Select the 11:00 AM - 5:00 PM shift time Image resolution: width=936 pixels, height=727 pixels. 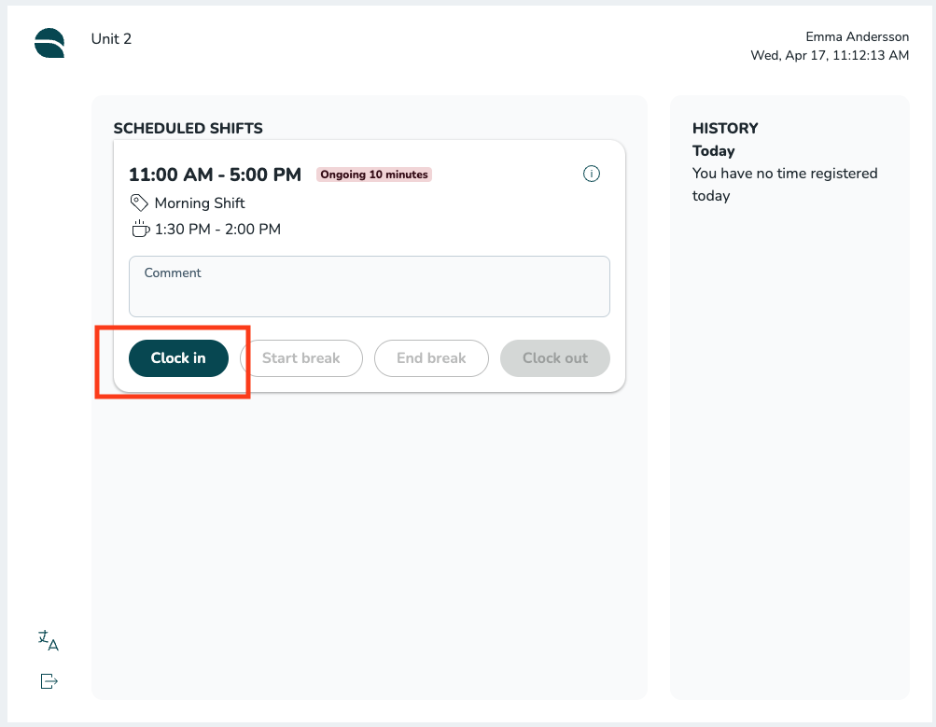[215, 175]
